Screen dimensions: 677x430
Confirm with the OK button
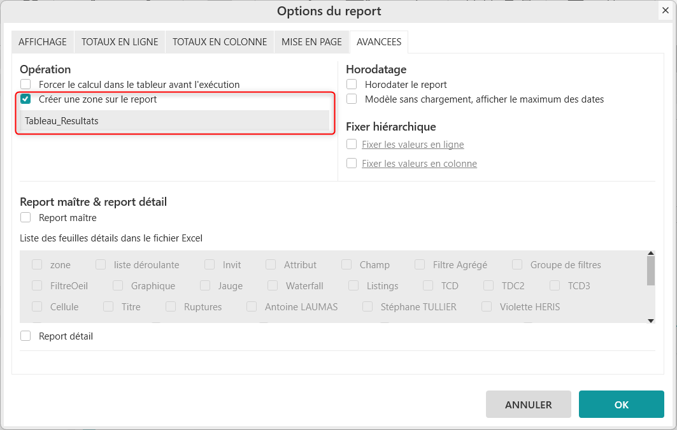pos(621,405)
